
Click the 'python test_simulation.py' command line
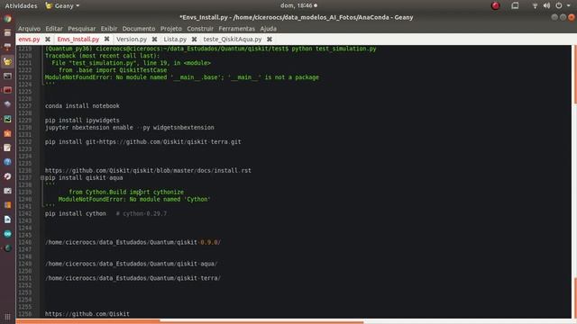[211, 49]
